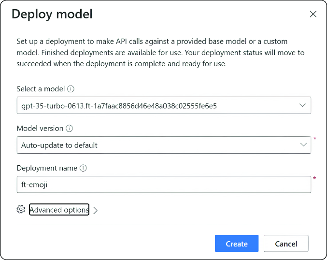Screen dimensions: 327x260
Task: Expand Advanced options chevron arrow
Action: [x=95, y=210]
